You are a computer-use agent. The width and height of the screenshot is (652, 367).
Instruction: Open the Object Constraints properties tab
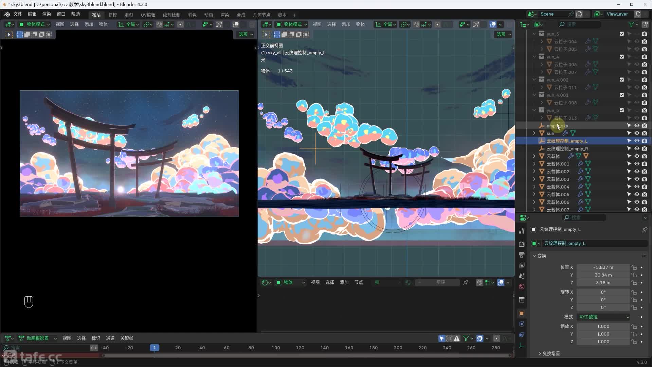522,335
